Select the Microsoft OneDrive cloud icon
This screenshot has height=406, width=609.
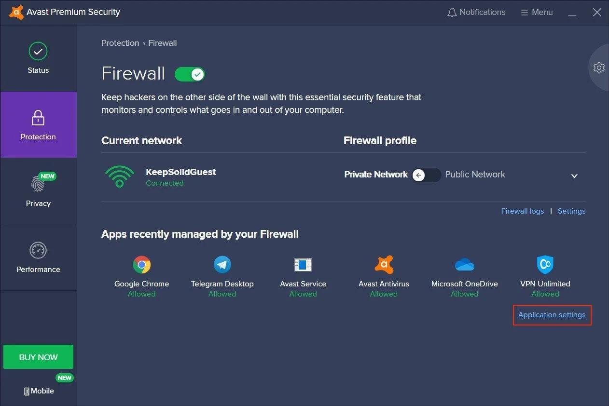464,265
